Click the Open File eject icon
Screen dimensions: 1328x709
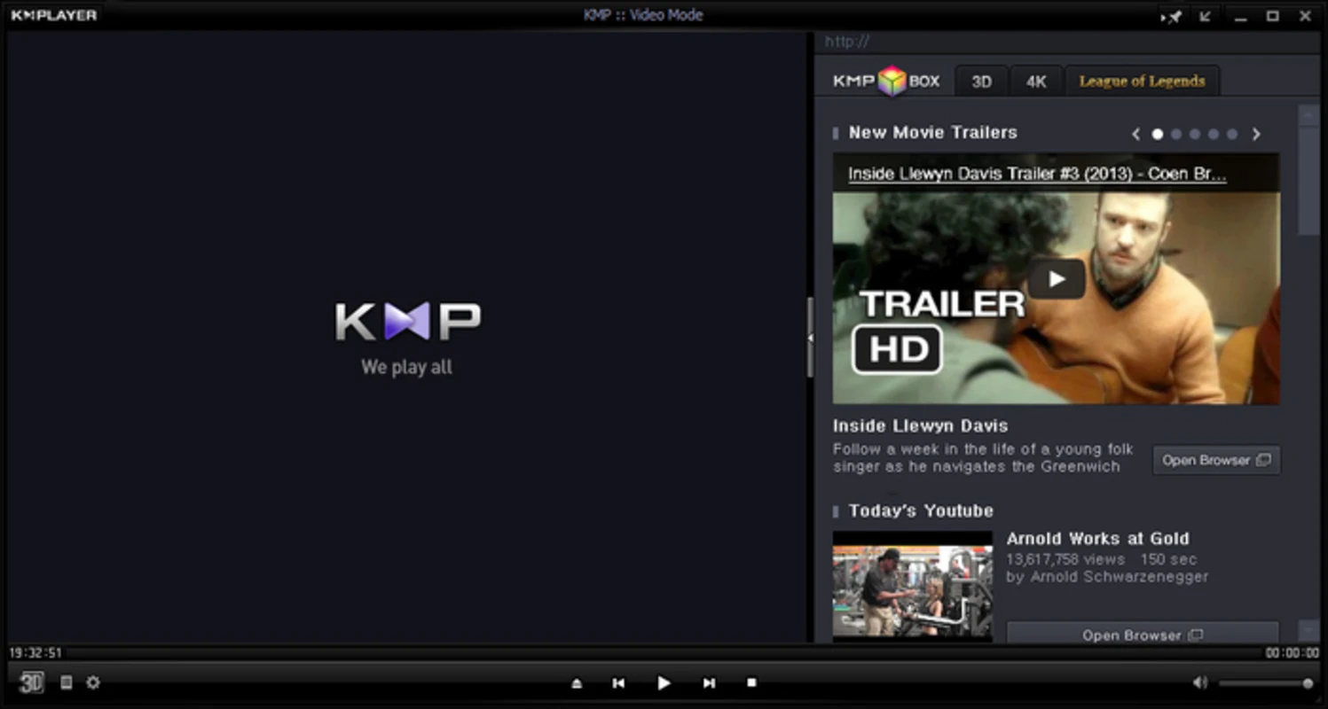pos(576,682)
